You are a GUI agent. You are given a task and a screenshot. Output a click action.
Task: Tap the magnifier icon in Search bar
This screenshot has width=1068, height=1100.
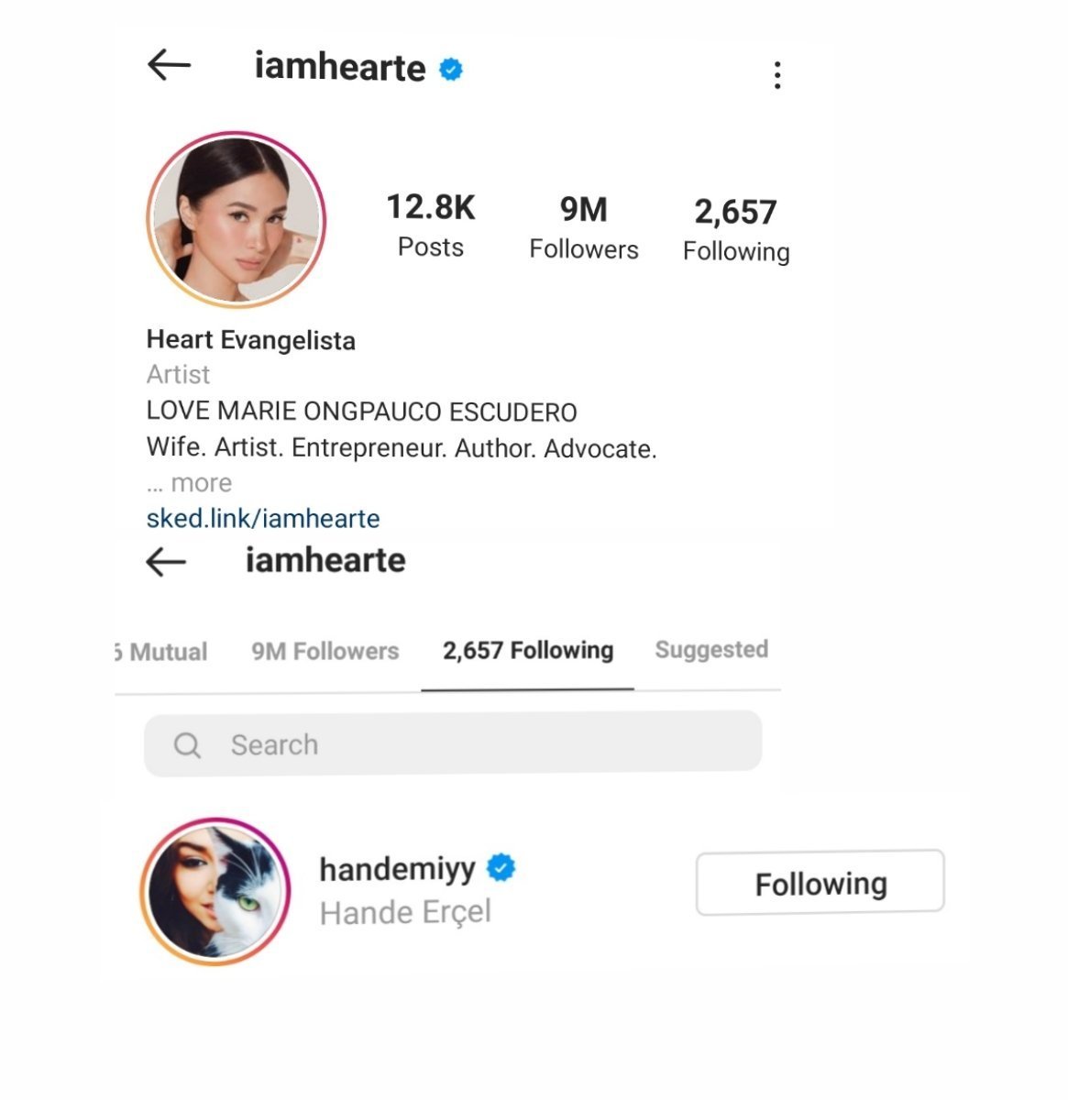click(187, 745)
